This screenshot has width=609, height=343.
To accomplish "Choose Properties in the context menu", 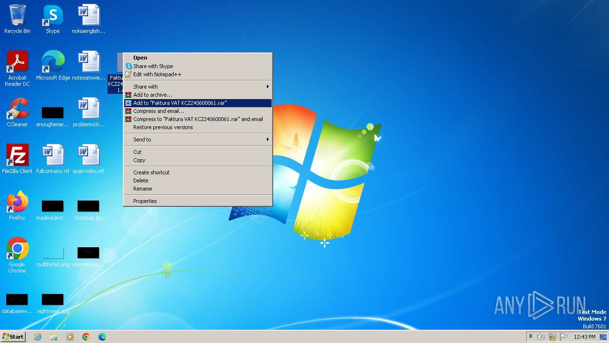I will pyautogui.click(x=197, y=201).
